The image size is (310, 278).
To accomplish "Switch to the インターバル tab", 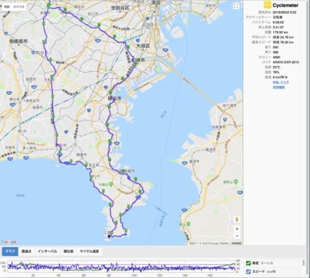I will click(47, 251).
